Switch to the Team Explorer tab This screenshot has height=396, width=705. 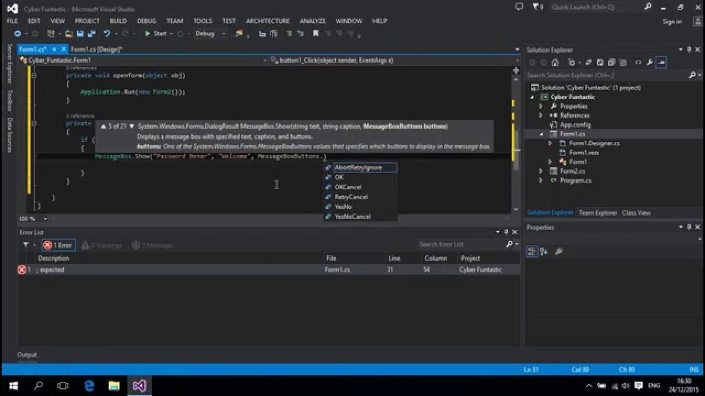(x=598, y=213)
